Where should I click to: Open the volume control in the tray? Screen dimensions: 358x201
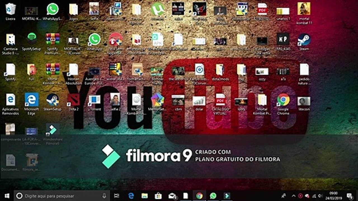click(x=320, y=196)
